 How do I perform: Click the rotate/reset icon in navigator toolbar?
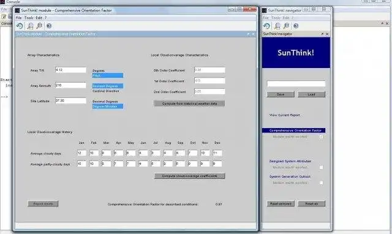(x=266, y=26)
